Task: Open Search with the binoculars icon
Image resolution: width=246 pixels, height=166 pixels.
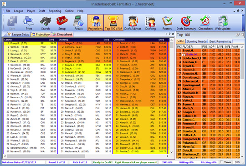Action: click(x=46, y=23)
